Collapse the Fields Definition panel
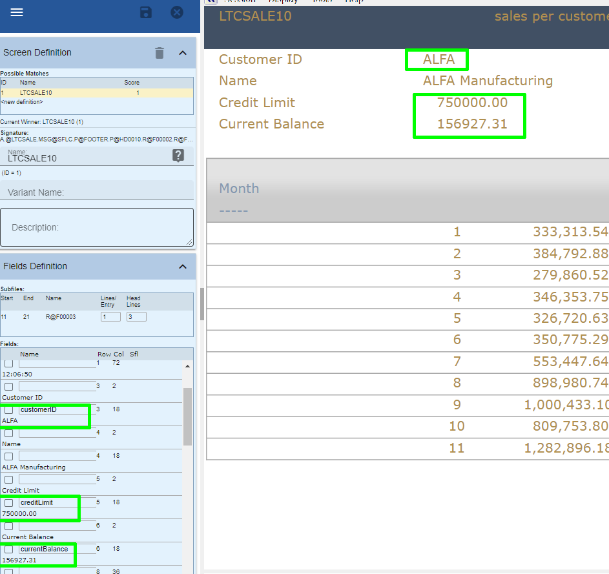Image resolution: width=609 pixels, height=574 pixels. [183, 267]
